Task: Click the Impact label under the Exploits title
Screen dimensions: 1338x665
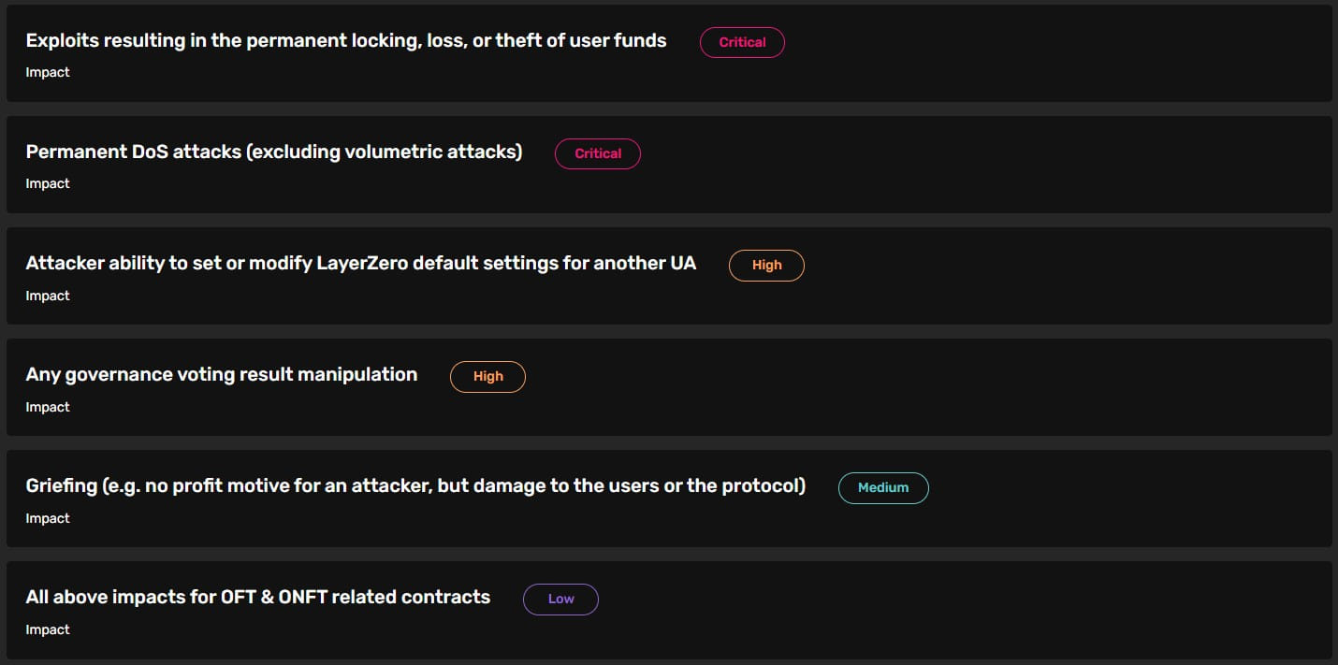Action: click(48, 72)
